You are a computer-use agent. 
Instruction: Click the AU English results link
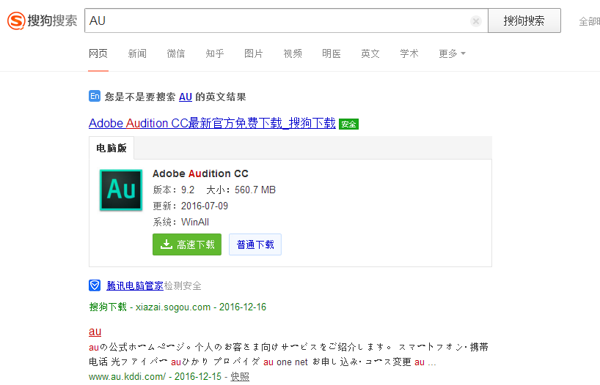pos(186,97)
